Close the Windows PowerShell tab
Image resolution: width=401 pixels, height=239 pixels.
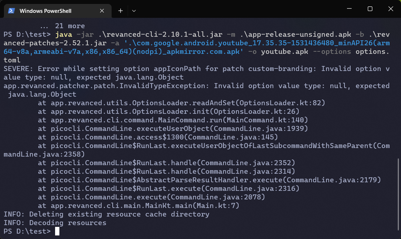click(102, 11)
